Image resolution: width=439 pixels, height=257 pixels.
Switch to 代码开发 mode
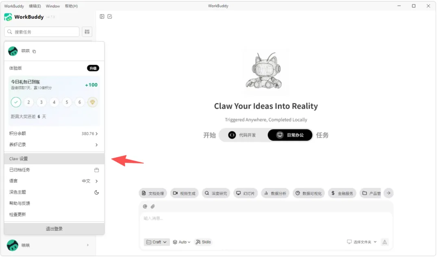(242, 135)
